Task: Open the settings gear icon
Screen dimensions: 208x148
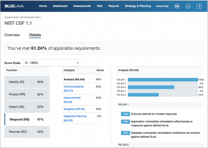Action: coord(188,6)
